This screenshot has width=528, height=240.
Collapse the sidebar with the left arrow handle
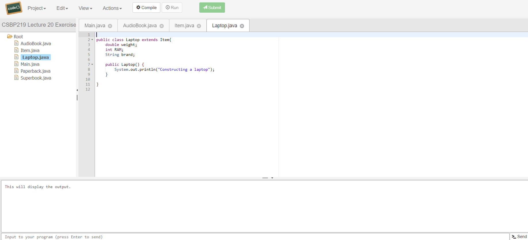77,90
